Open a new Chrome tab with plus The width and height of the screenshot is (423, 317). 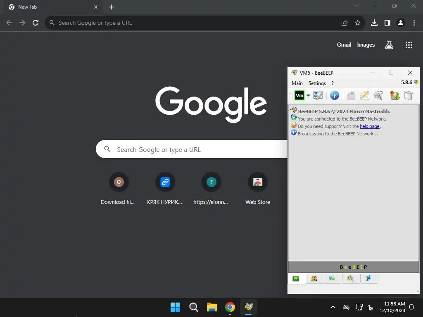[x=112, y=7]
